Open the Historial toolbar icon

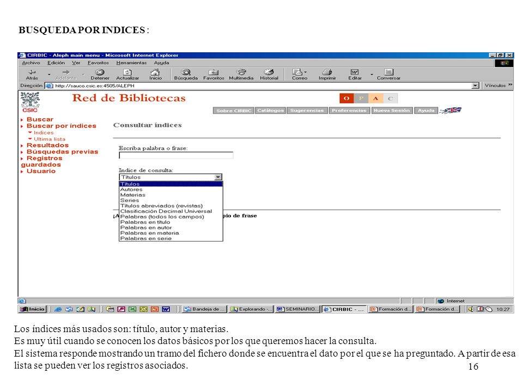click(269, 72)
